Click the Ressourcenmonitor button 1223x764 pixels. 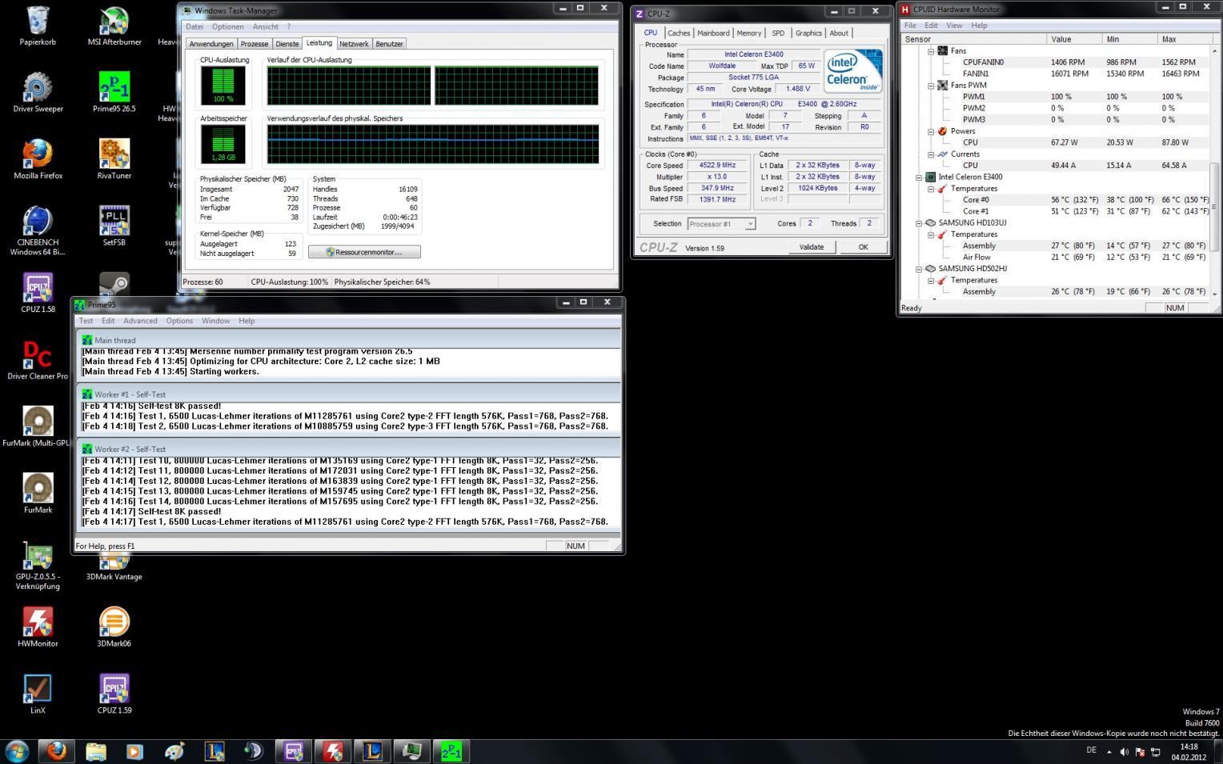[x=364, y=252]
